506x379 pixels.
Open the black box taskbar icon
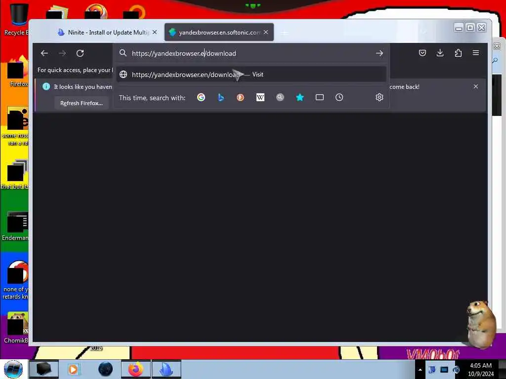44,369
